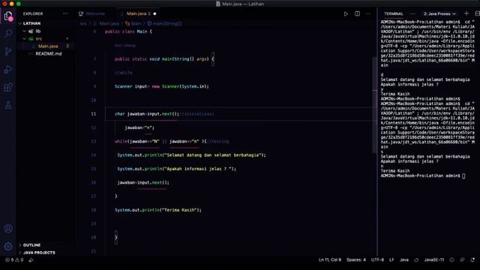Click the Run|Debug code lens above main
This screenshot has width=480, height=270.
(x=125, y=46)
